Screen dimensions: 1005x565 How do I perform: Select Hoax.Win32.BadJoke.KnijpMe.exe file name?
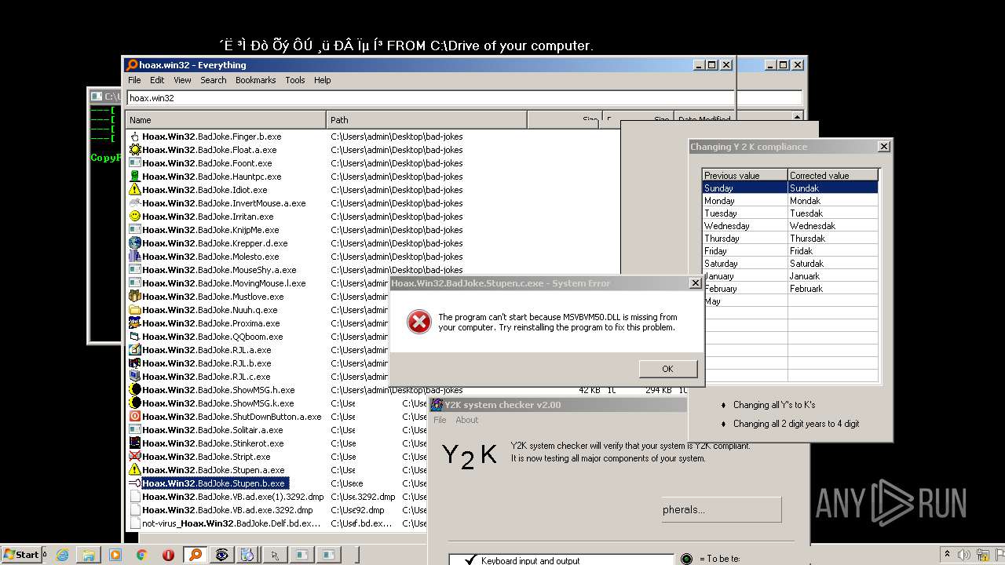point(210,230)
